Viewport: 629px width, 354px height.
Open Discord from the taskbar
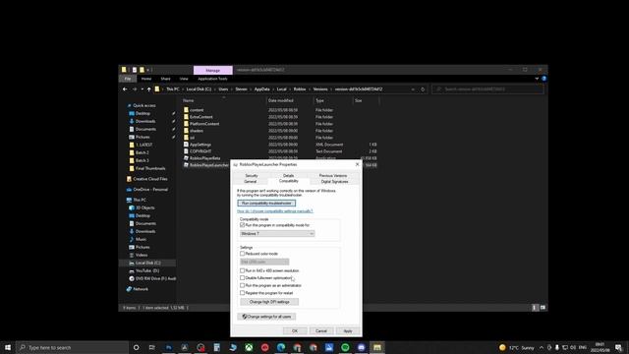(x=361, y=347)
